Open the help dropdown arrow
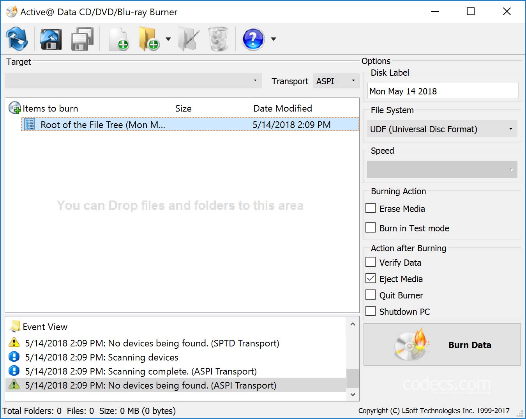Screen dimensions: 526x419 pyautogui.click(x=274, y=39)
